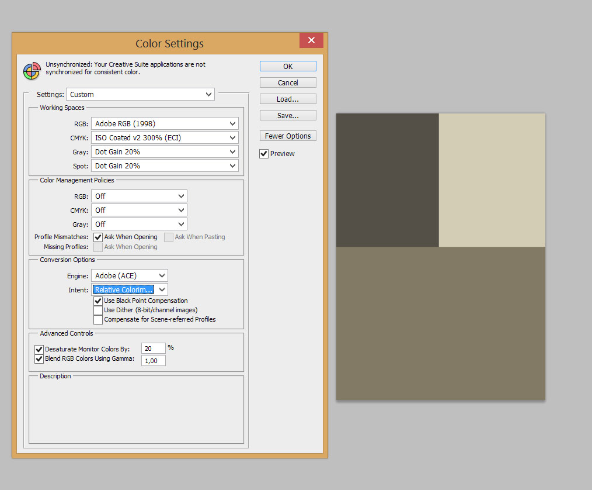Viewport: 592px width, 490px height.
Task: Uncheck Blend RGB Colors Using Gamma
Action: click(x=39, y=359)
